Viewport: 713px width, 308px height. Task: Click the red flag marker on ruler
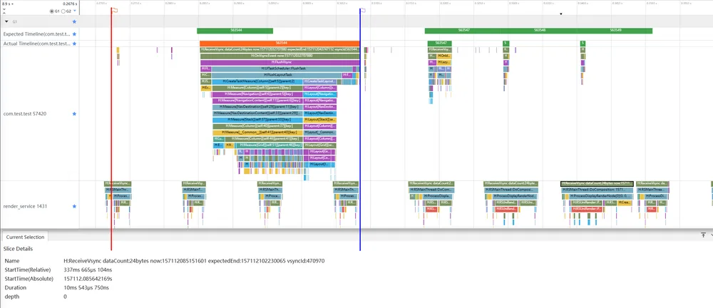click(x=115, y=9)
